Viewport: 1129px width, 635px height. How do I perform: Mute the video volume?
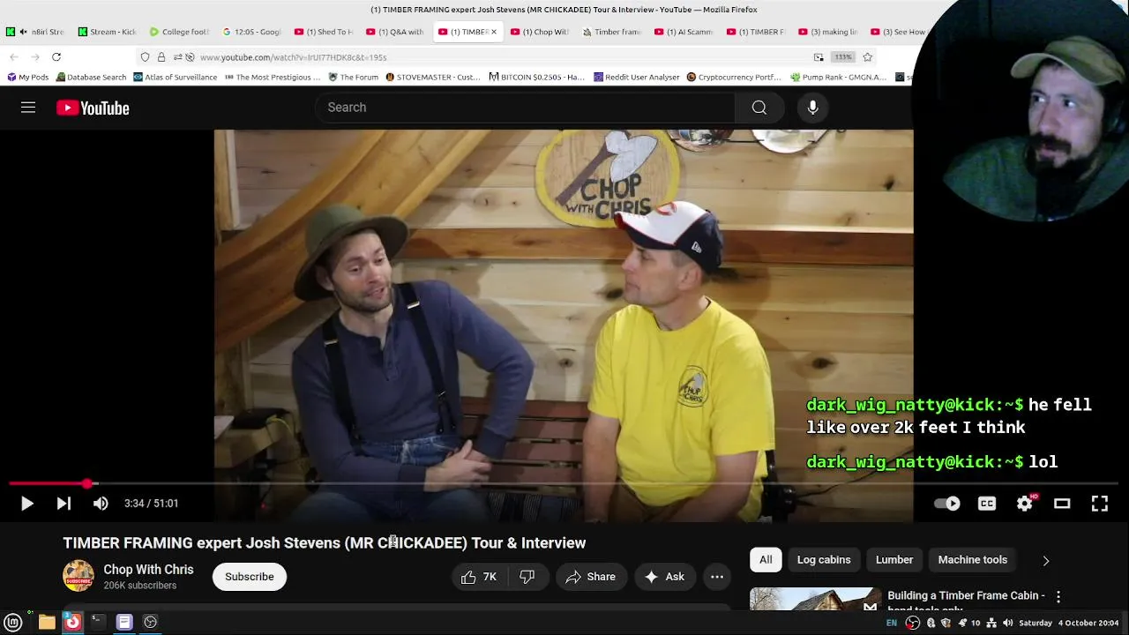coord(101,504)
